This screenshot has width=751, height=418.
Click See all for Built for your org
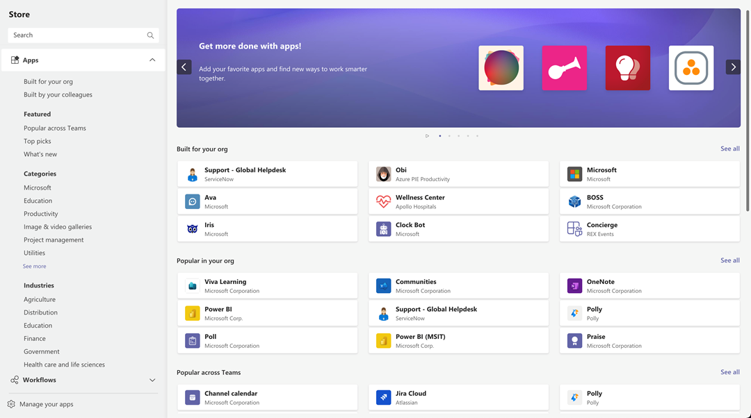tap(730, 149)
